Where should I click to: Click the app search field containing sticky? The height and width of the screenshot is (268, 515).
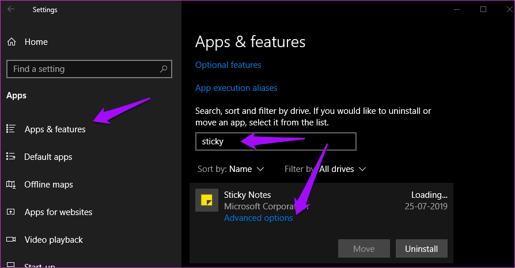(x=276, y=141)
